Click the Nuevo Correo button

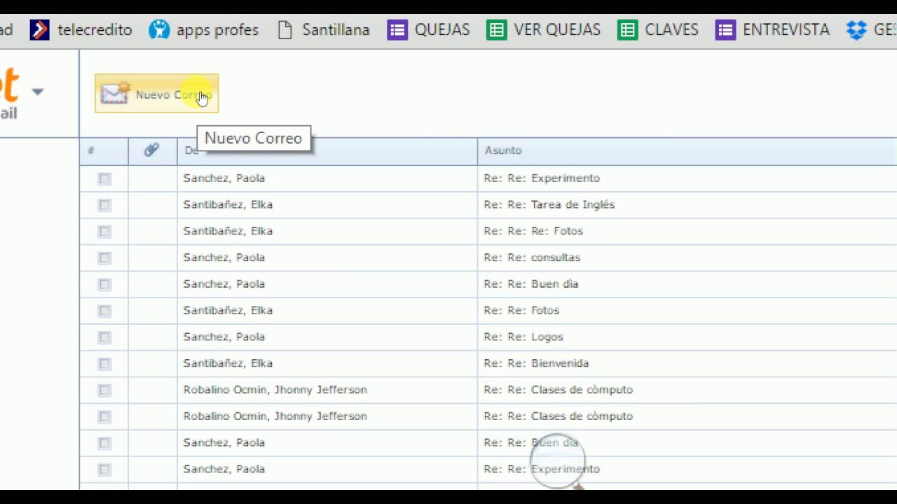coord(156,93)
